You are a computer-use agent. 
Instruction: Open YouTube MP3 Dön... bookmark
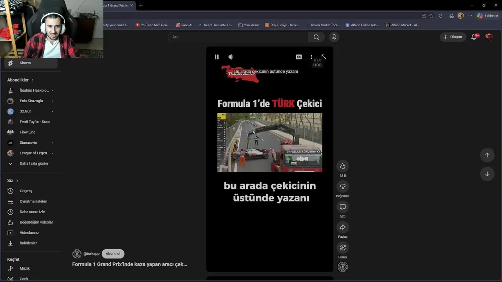[x=152, y=25]
